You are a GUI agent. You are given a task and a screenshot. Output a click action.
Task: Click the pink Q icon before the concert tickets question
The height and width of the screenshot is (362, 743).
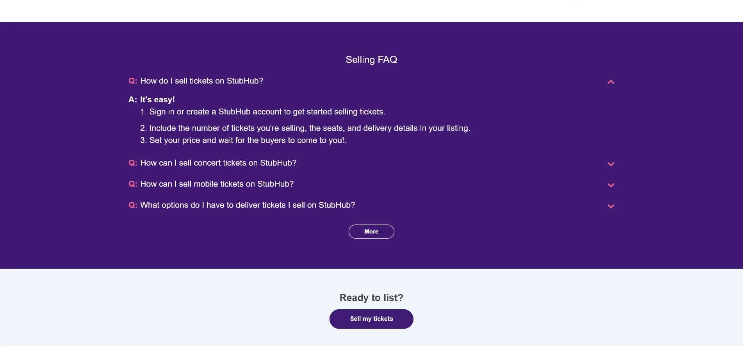click(133, 163)
